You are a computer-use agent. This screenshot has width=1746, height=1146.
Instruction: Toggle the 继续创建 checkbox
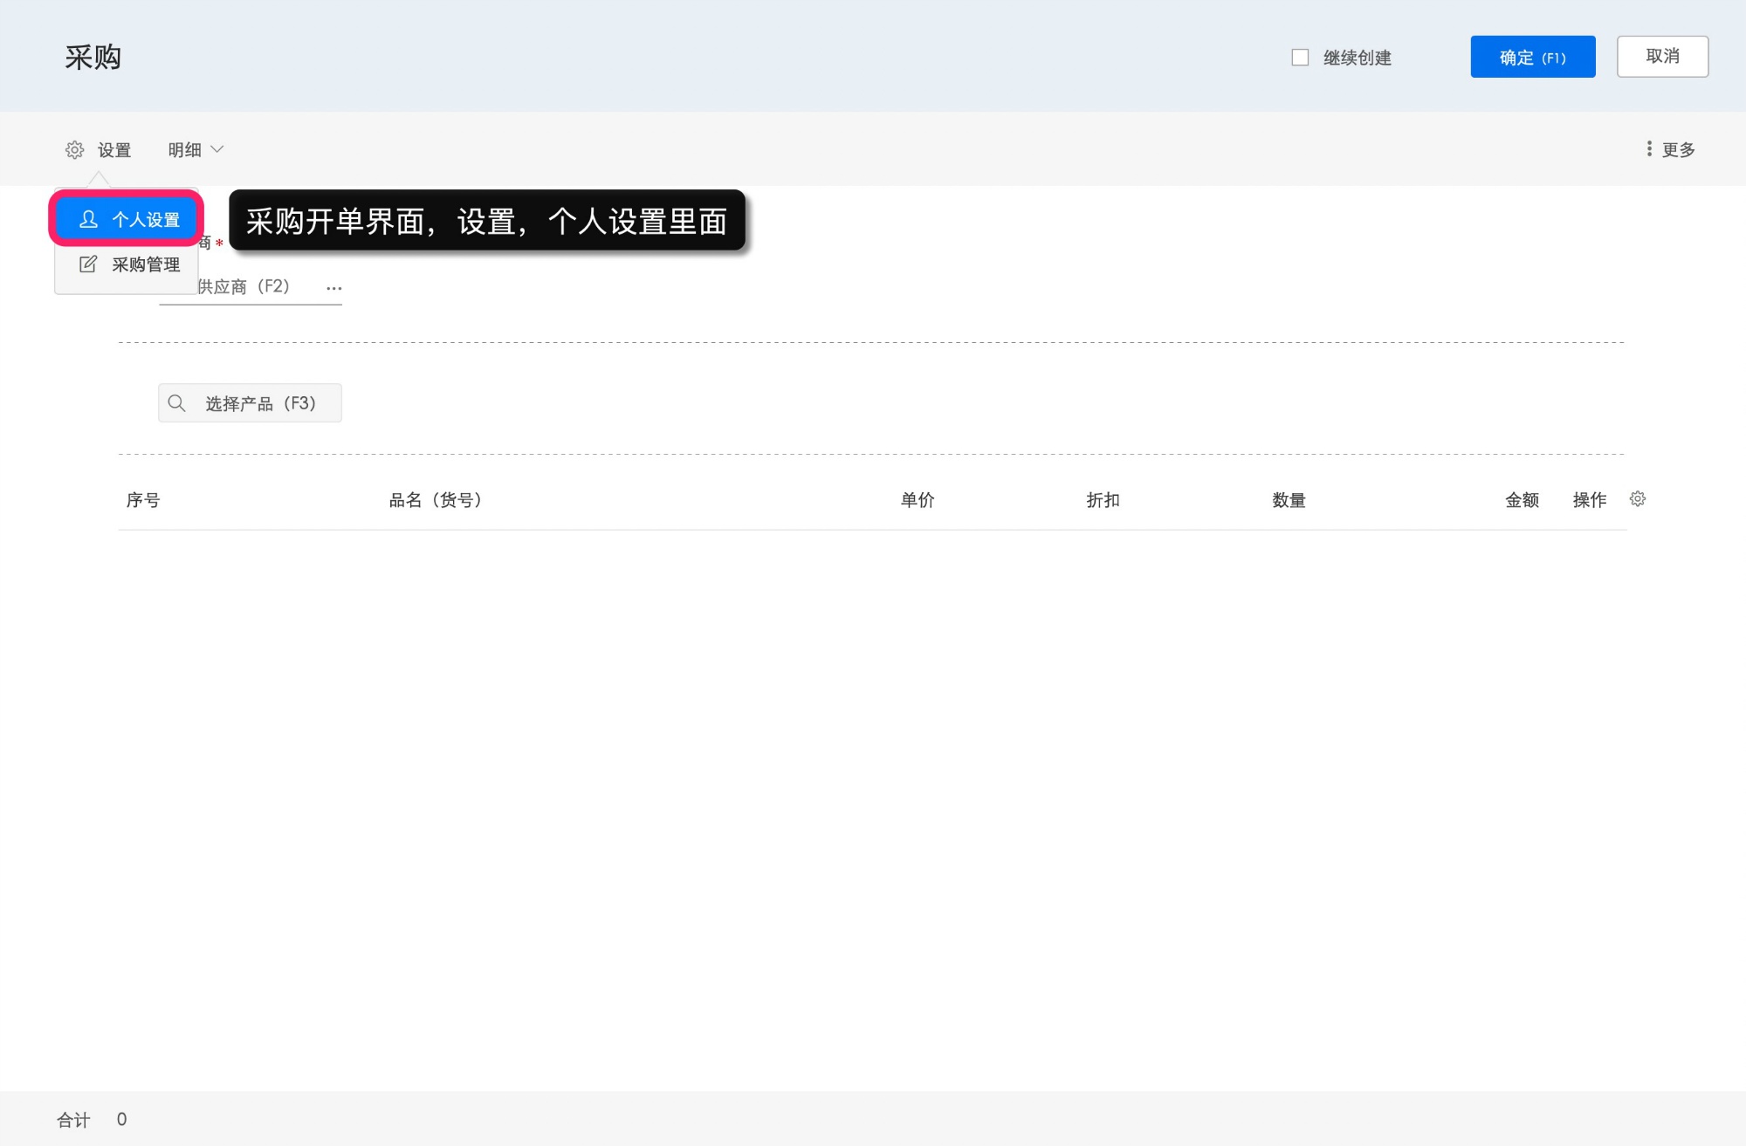click(x=1300, y=58)
